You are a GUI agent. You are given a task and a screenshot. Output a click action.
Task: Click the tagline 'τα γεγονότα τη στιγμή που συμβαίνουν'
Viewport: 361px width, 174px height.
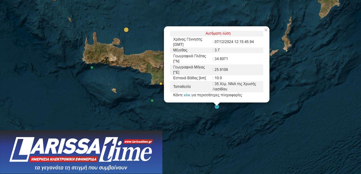click(x=81, y=168)
